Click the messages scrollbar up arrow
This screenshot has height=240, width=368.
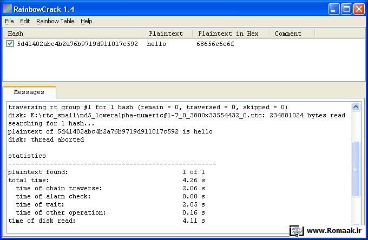[x=356, y=107]
